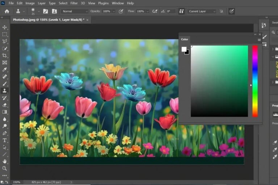Open the Sample Current Layer dropdown
278x185 pixels.
[x=202, y=11]
